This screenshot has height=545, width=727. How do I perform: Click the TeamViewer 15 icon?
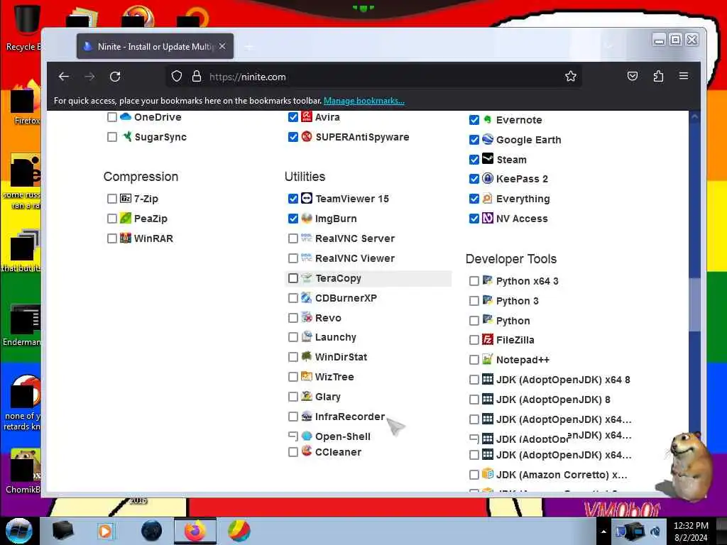coord(307,199)
